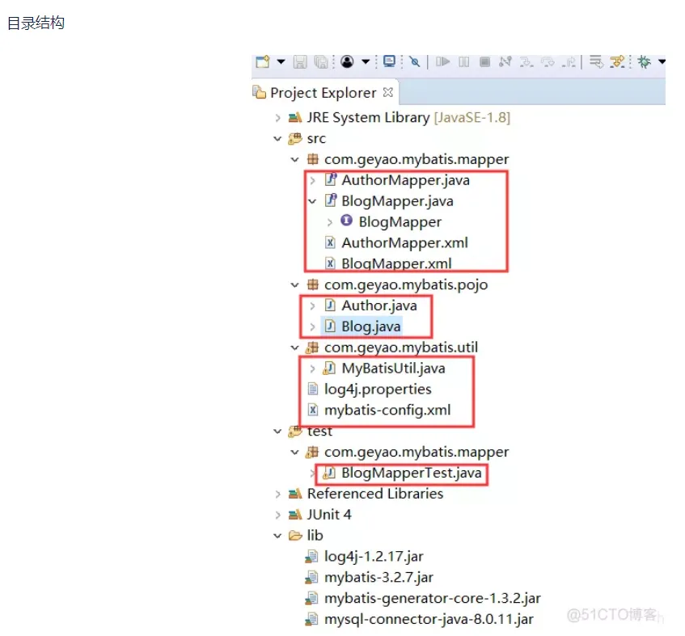This screenshot has width=685, height=636.
Task: Select com.geyao.mybatis.util package
Action: click(401, 347)
